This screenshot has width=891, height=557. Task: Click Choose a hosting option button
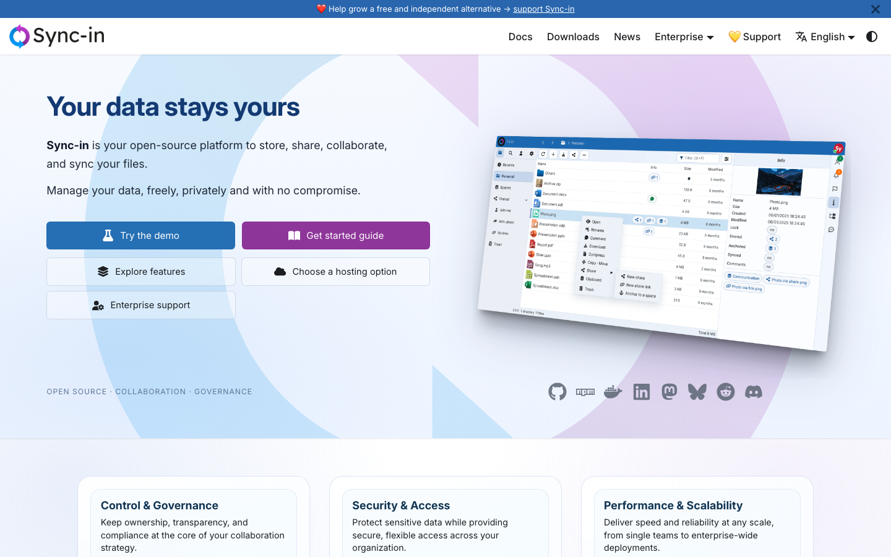(335, 272)
